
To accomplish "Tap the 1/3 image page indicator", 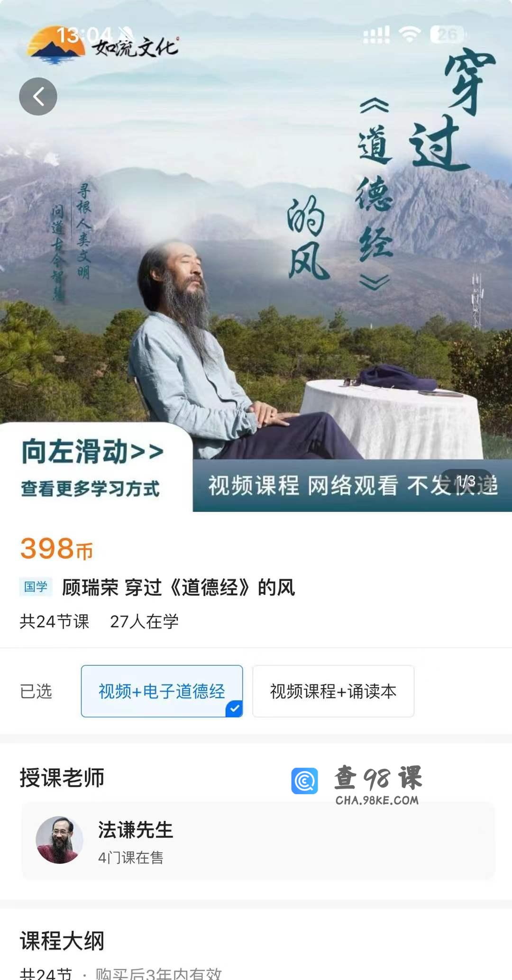I will pos(466,481).
